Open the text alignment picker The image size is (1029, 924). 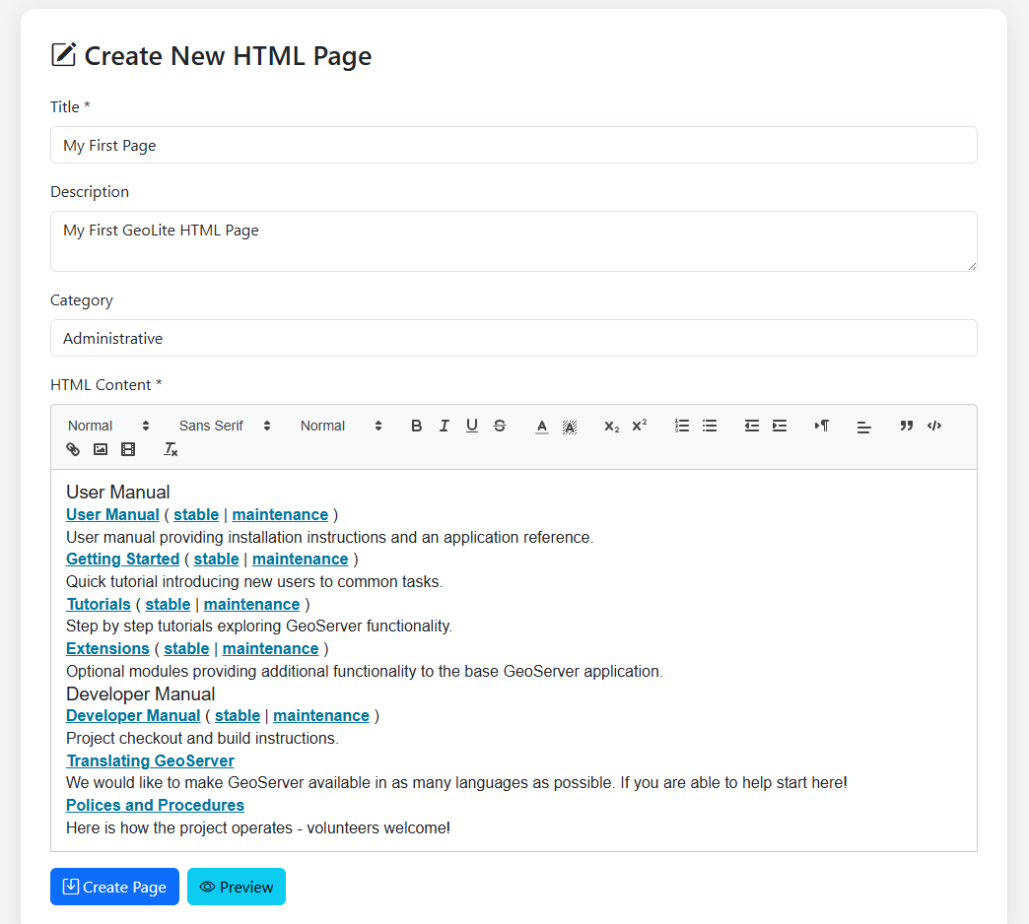coord(864,427)
